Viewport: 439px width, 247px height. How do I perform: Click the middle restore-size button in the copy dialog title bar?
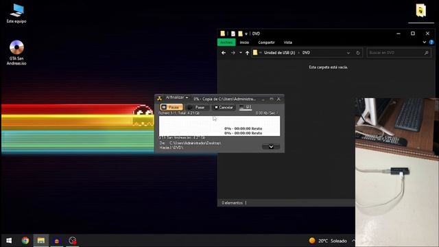click(x=272, y=99)
